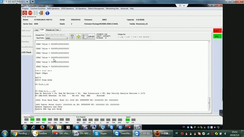Screen dimensions: 244x137
Task: Click the model value ST1000LM035-1RK172
Action: coord(43,20)
